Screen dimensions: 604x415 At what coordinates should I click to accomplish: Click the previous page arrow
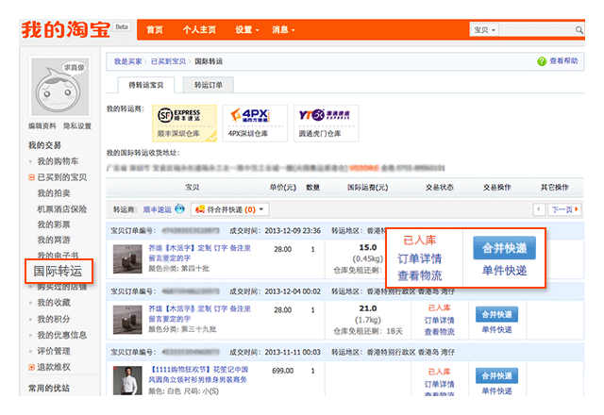coord(539,209)
